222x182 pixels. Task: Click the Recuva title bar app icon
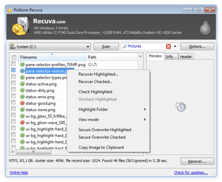pyautogui.click(x=10, y=10)
